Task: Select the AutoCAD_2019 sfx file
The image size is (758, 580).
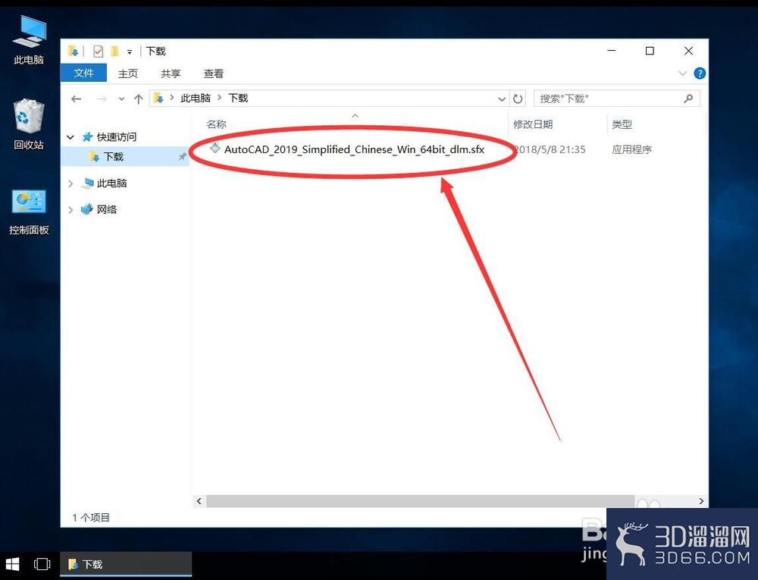Action: pos(354,149)
